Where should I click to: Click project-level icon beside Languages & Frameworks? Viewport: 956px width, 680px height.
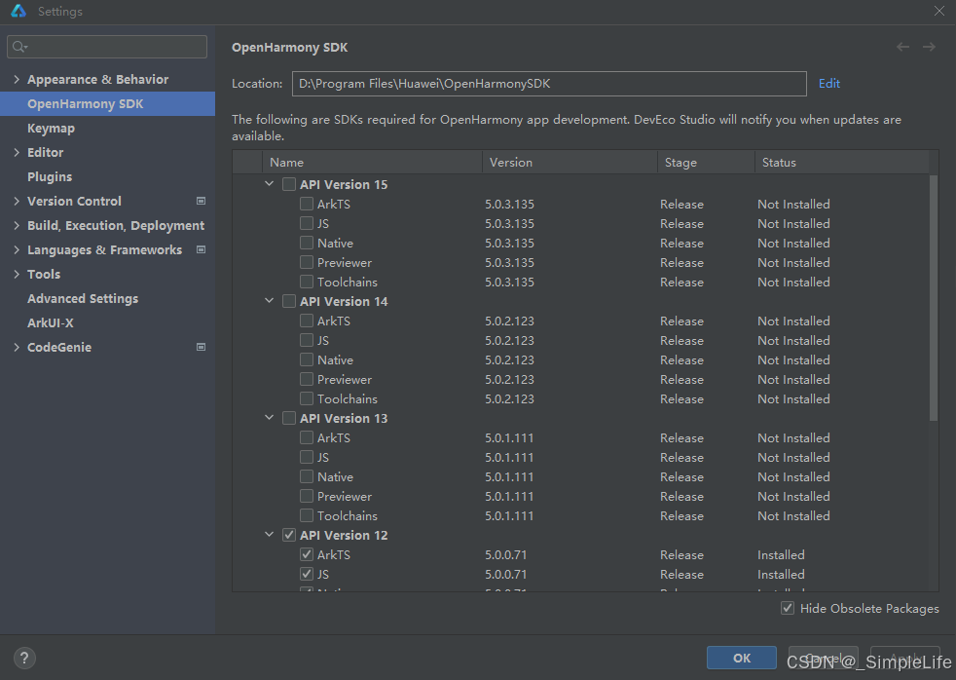click(201, 249)
